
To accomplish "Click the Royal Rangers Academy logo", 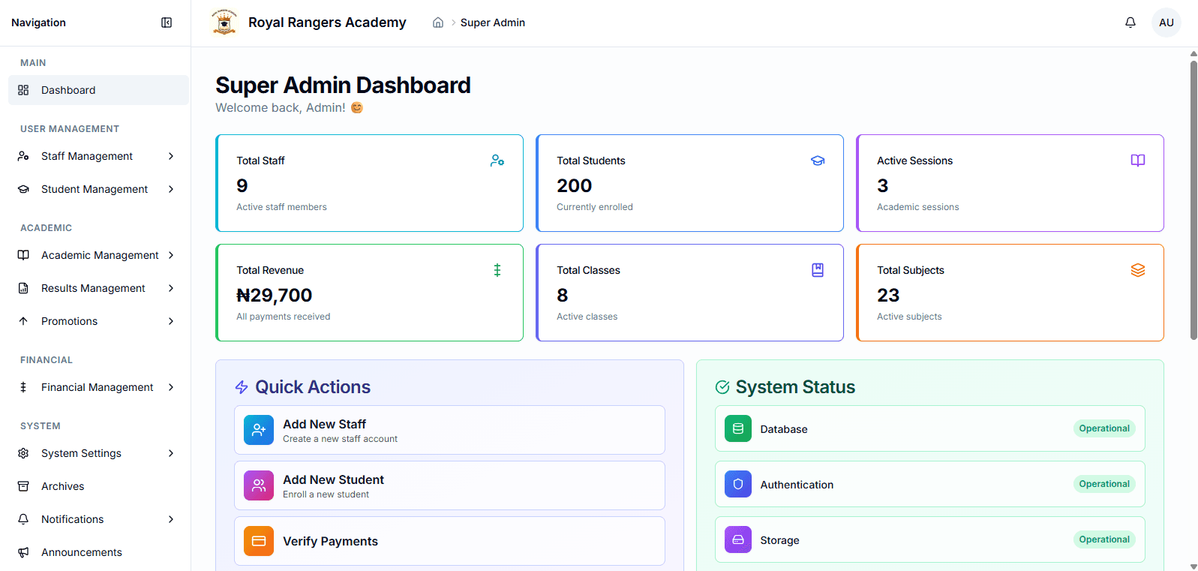I will [x=224, y=23].
